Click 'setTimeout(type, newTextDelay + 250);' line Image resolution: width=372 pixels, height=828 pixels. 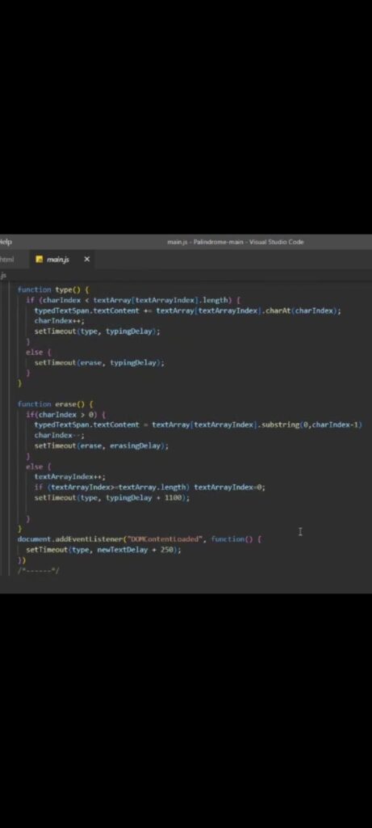[103, 550]
